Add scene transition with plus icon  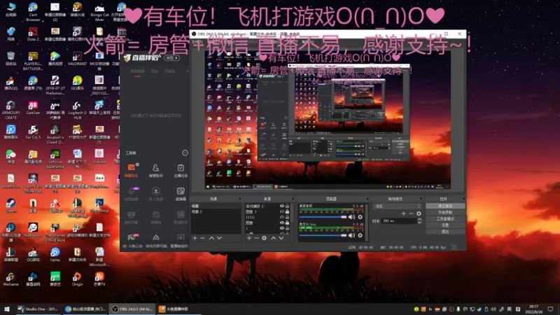403,213
